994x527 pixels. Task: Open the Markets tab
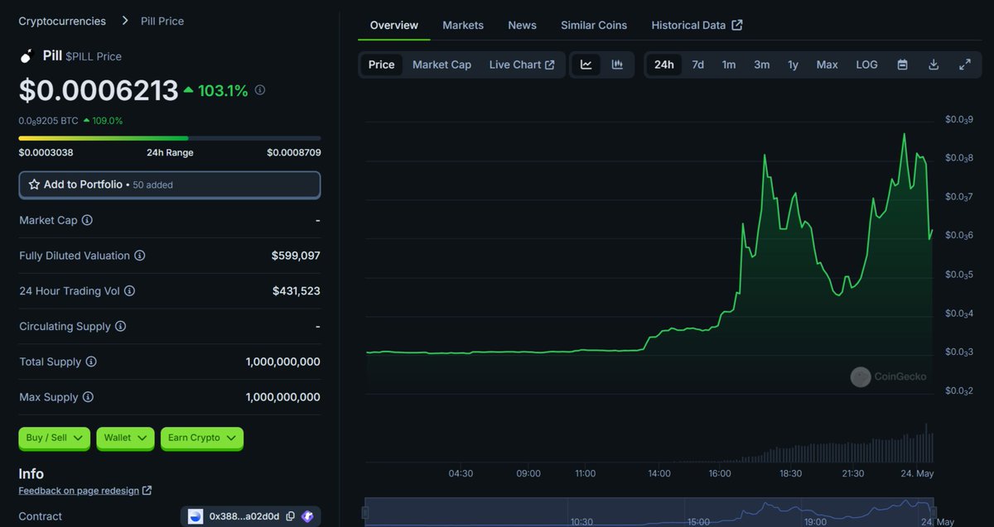(x=463, y=25)
